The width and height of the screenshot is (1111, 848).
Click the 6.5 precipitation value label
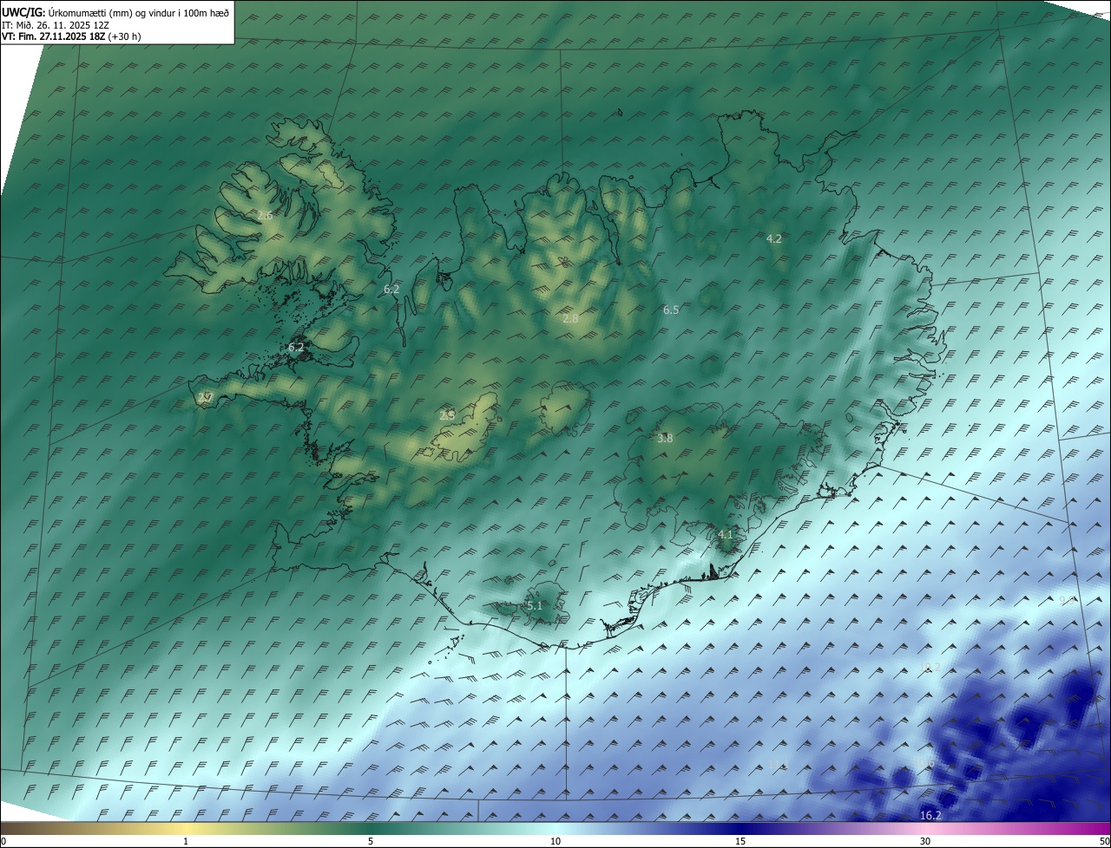click(x=671, y=310)
